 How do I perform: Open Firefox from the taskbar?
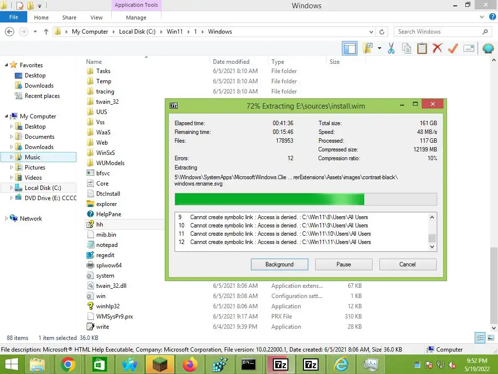tap(190, 364)
